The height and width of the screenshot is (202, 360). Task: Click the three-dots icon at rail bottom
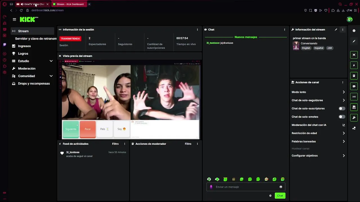click(x=354, y=128)
